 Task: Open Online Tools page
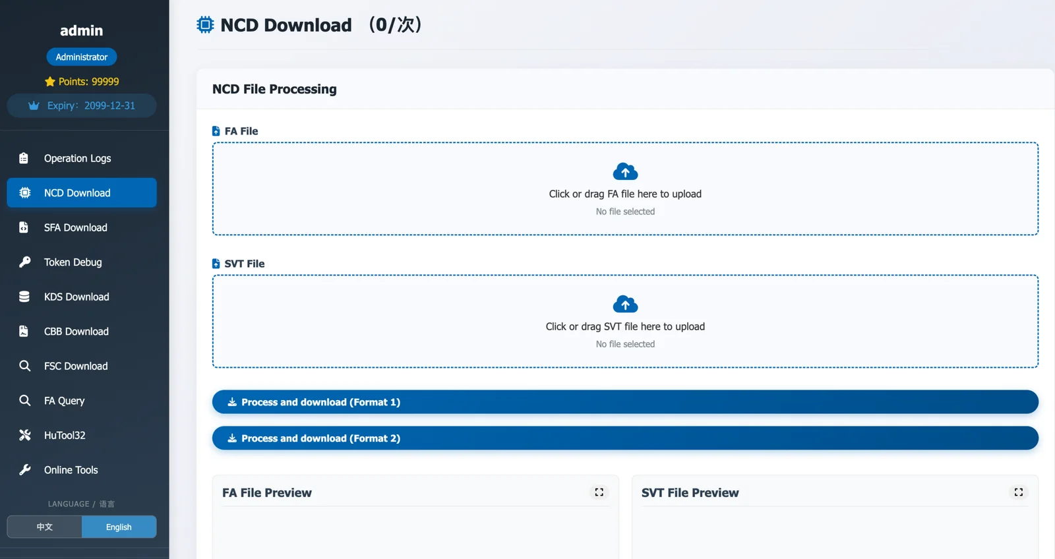(x=82, y=469)
